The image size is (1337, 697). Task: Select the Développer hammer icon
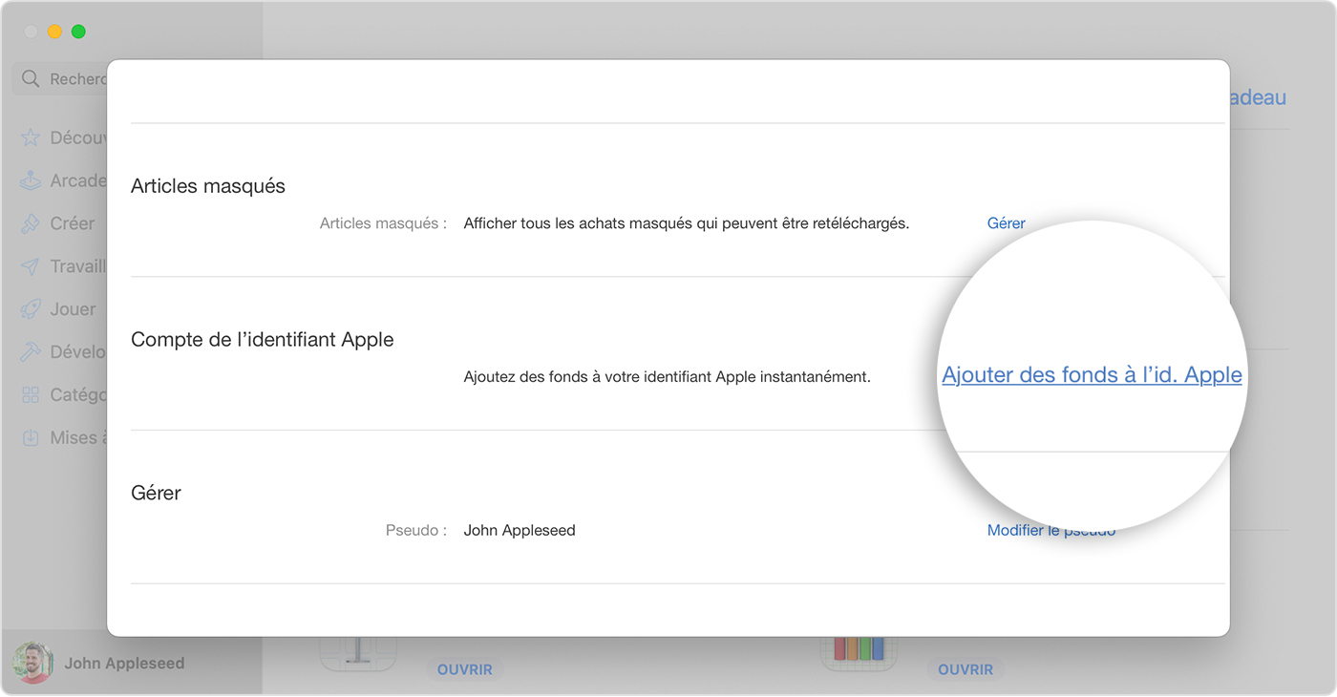point(31,352)
